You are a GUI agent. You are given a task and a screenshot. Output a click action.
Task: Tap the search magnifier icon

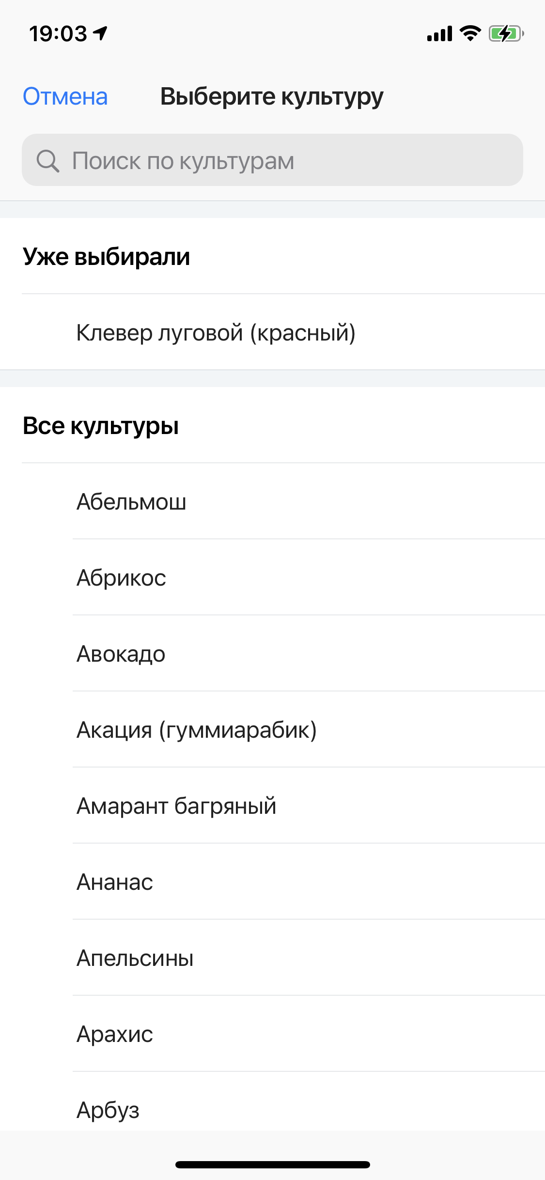tap(47, 161)
